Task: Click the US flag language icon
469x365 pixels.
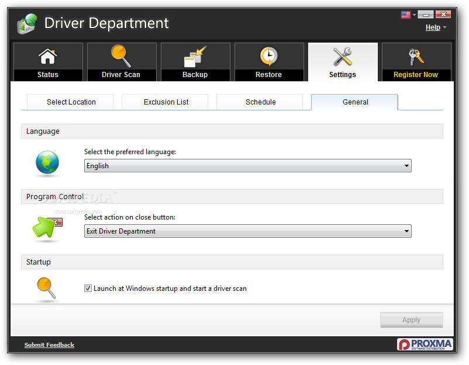Action: 406,15
